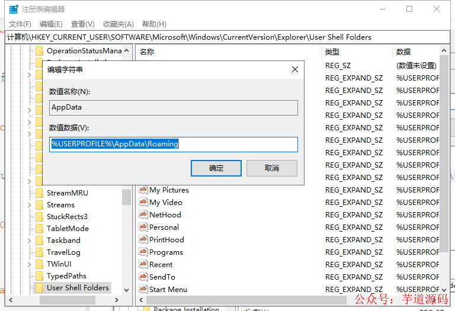Select the Recent value name

coord(161,265)
